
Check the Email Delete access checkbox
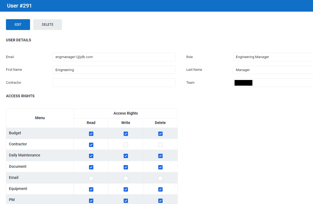(160, 178)
